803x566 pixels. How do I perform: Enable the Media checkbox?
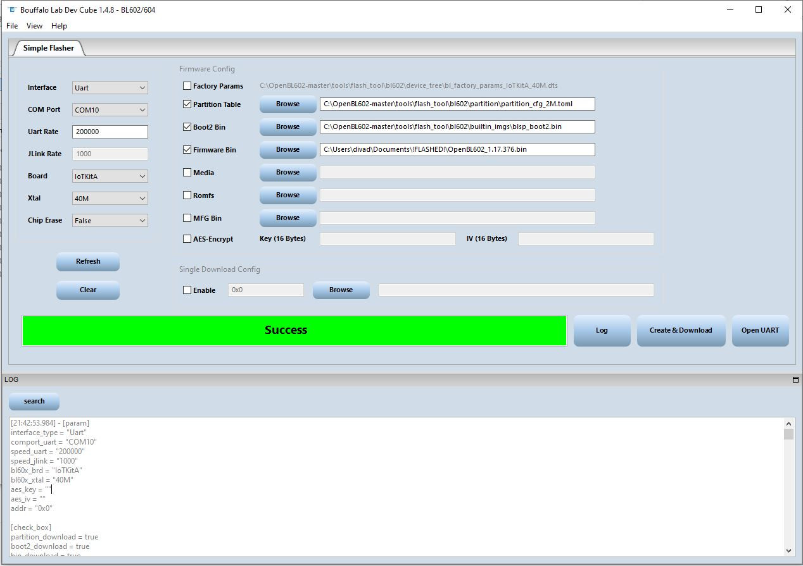(x=187, y=172)
